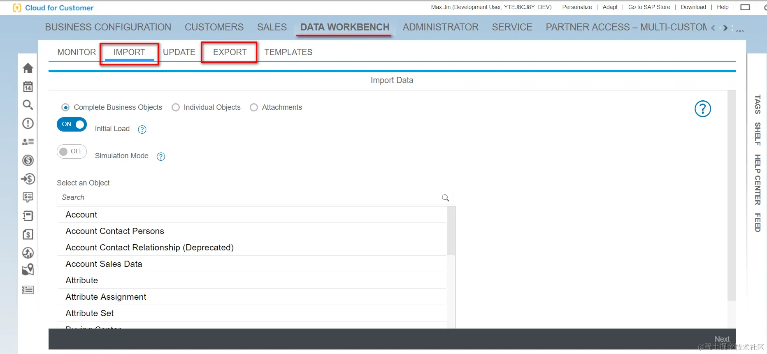This screenshot has width=767, height=354.
Task: Open the notebook icon in sidebar
Action: [28, 216]
